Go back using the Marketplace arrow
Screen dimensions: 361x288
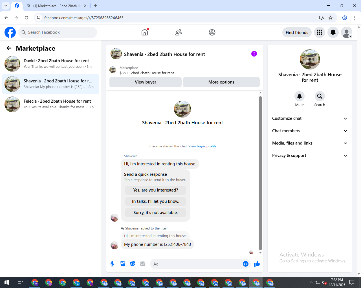9,48
